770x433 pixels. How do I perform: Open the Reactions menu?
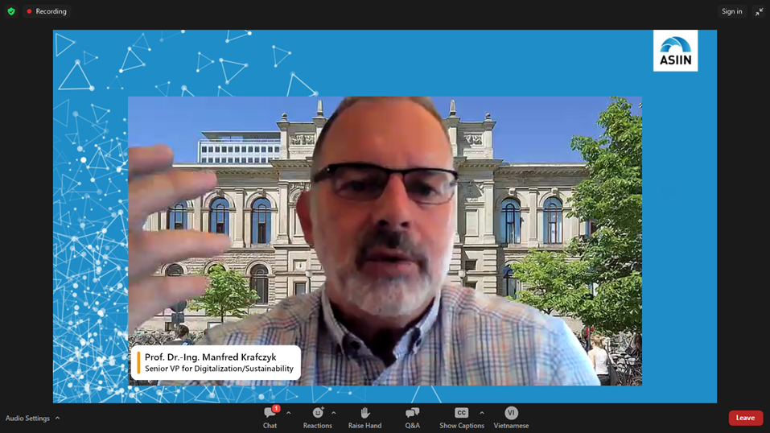pos(317,418)
